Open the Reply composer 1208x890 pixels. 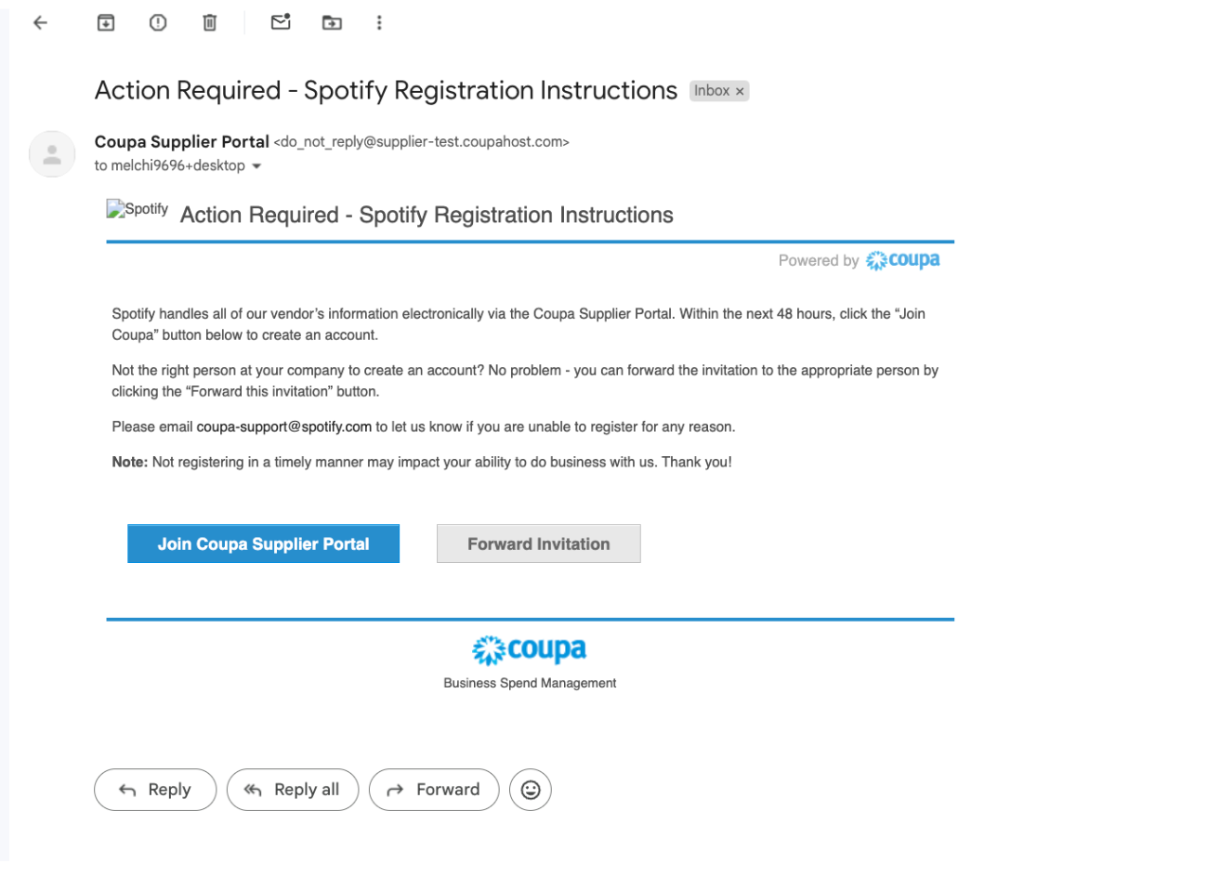pyautogui.click(x=155, y=790)
